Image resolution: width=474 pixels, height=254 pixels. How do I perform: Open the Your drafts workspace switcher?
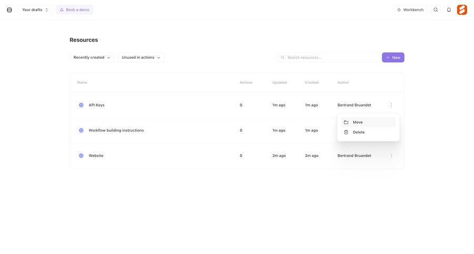tap(35, 10)
